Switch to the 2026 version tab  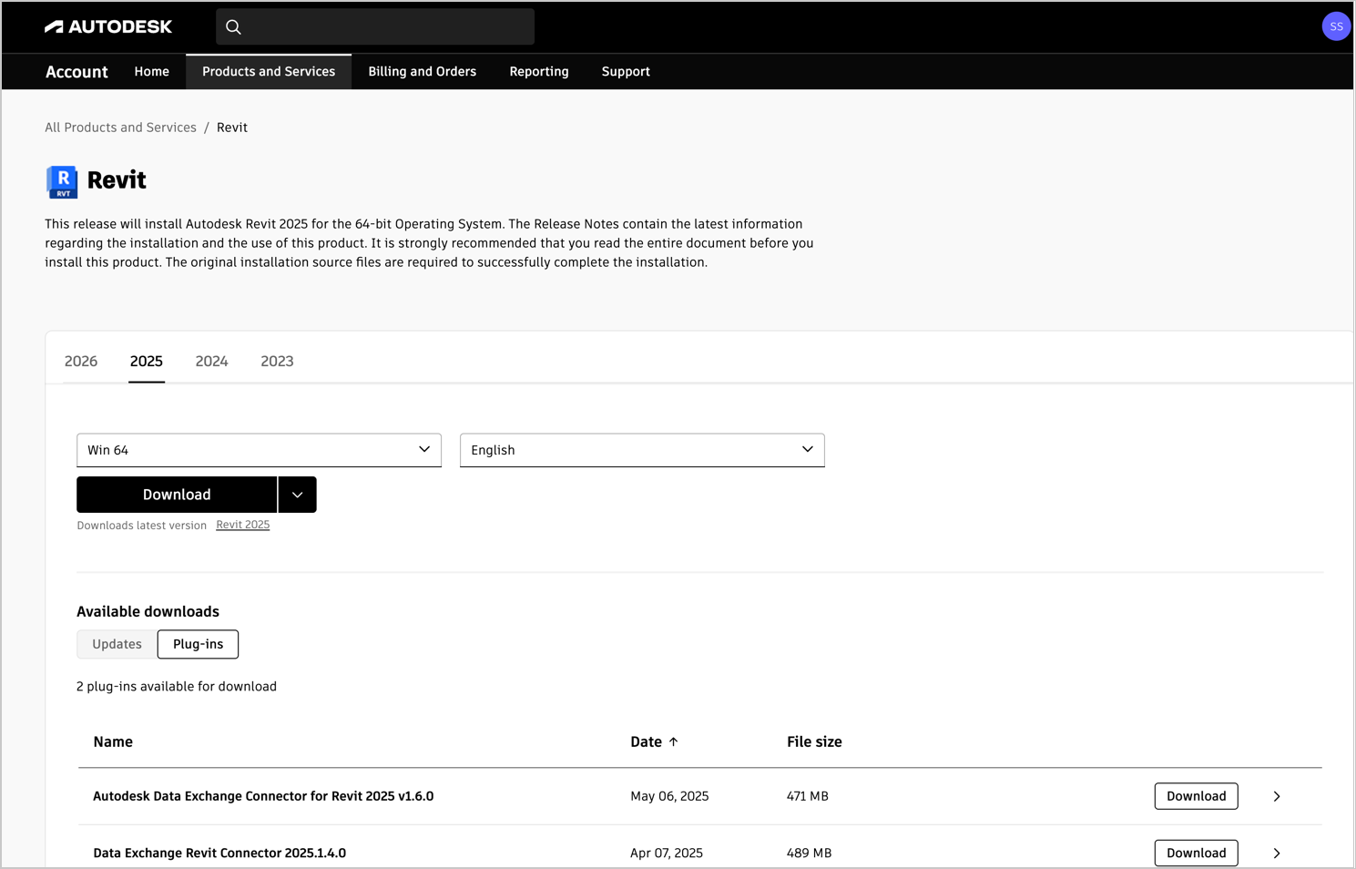click(81, 362)
